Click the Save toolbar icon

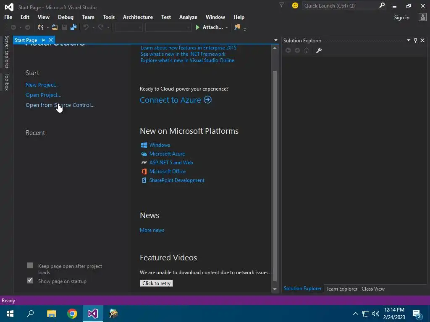coord(64,27)
